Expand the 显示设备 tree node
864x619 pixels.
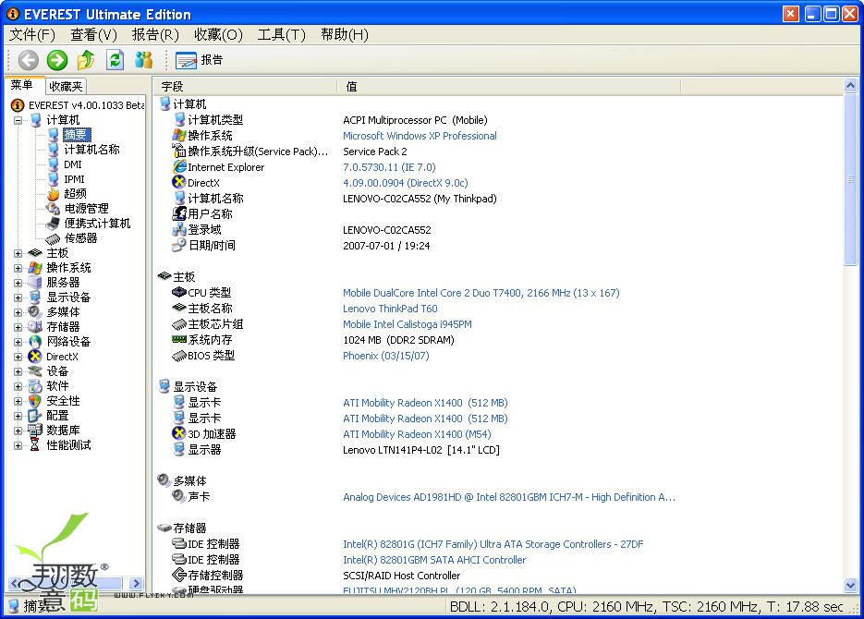(x=18, y=297)
